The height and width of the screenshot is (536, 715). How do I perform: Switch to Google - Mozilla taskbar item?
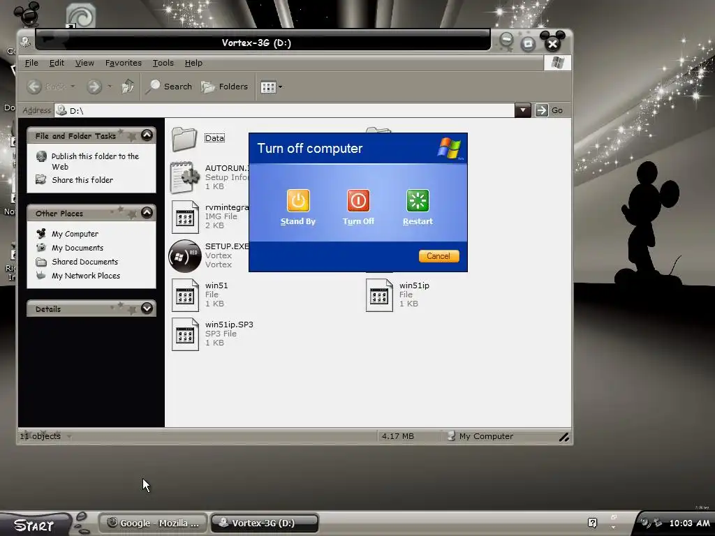point(153,523)
